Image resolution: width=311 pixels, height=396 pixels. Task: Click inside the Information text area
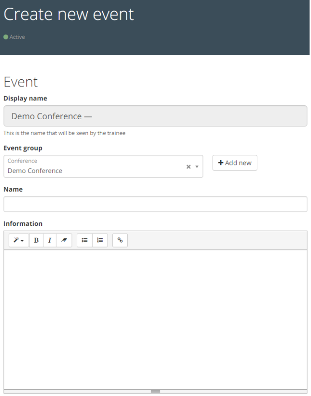click(x=155, y=320)
